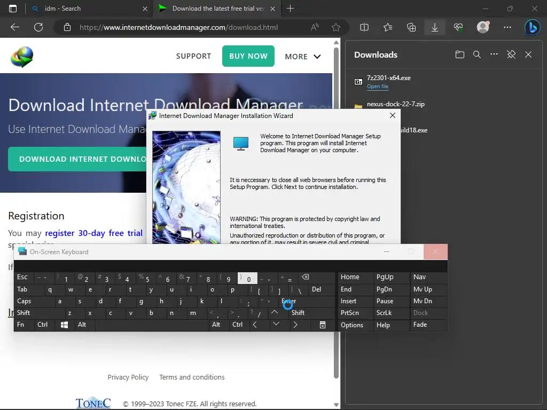Open Terms and conditions link
This screenshot has height=410, width=547.
(x=192, y=377)
